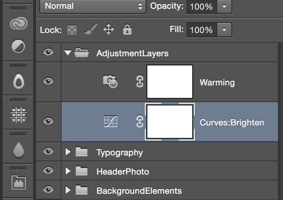283x200 pixels.
Task: Click the Photo Filter icon on Warming layer
Action: click(x=110, y=81)
